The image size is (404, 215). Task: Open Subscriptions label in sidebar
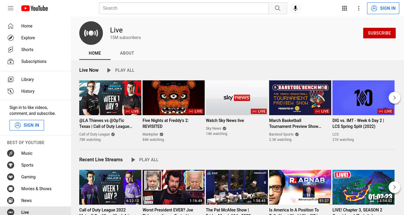[x=34, y=61]
